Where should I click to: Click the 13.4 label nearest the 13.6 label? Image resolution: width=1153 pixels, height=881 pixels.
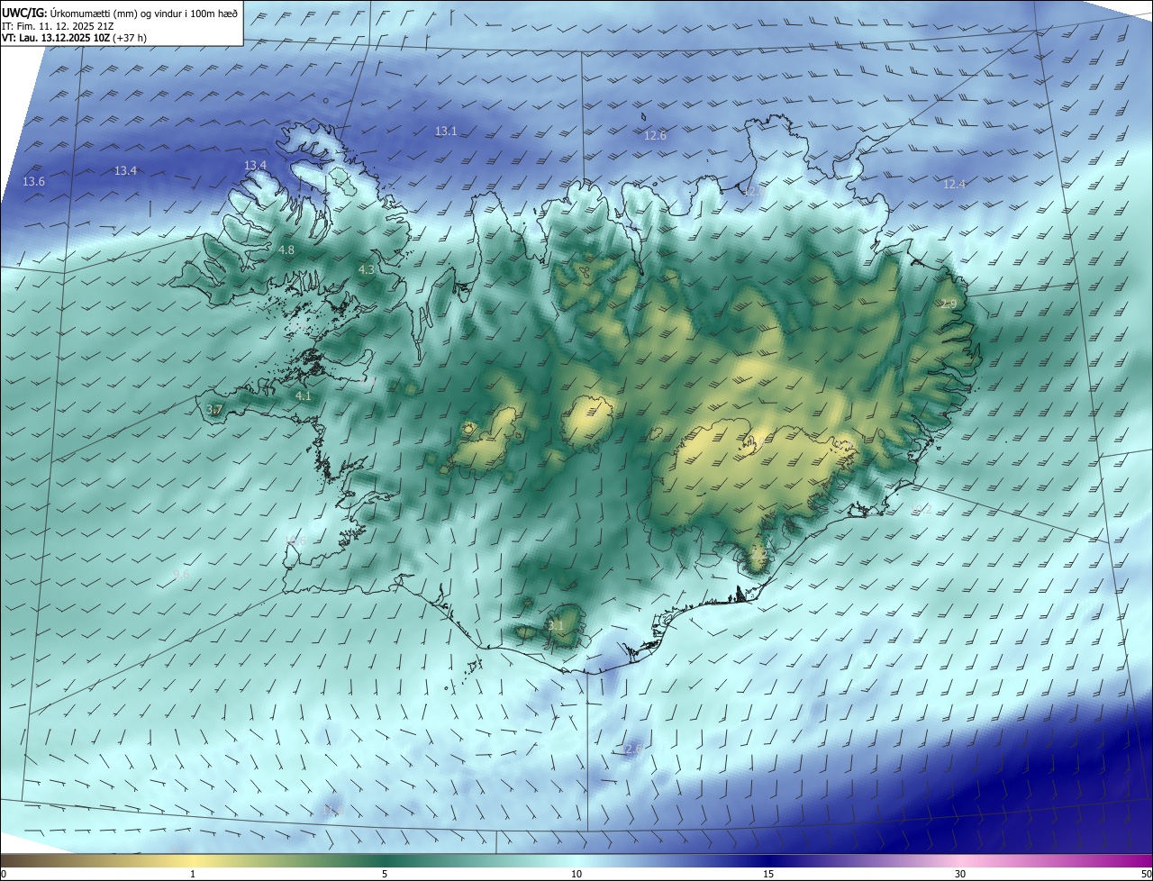coord(126,170)
